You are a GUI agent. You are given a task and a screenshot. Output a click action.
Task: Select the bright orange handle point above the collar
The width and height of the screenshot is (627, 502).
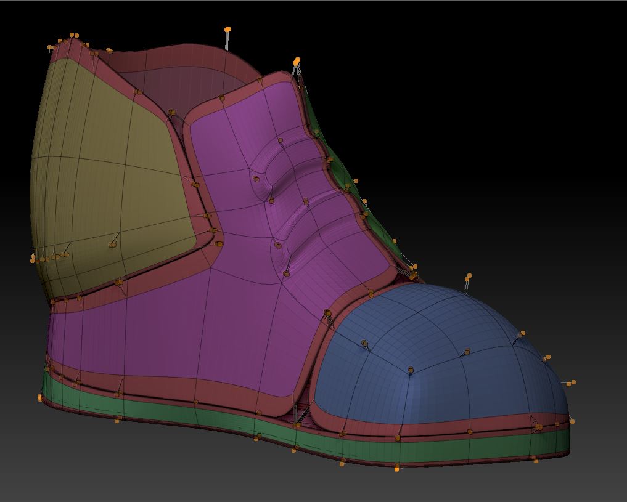point(227,30)
